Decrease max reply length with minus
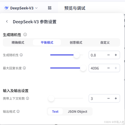The width and height of the screenshot is (125, 125). pyautogui.click(x=109, y=68)
